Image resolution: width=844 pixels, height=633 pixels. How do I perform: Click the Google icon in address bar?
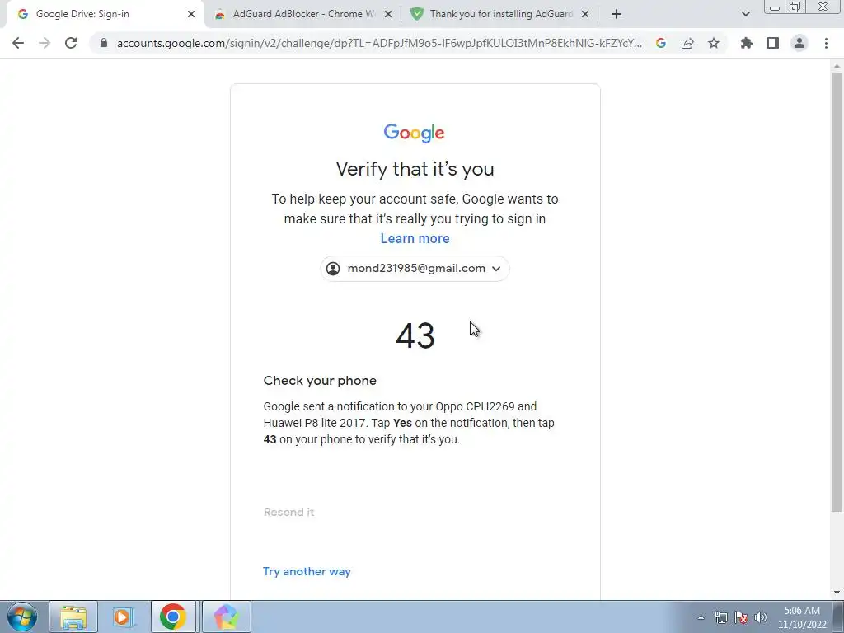click(x=661, y=43)
